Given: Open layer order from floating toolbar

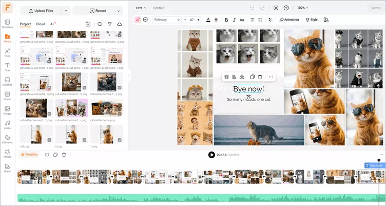Looking at the screenshot, I should pyautogui.click(x=226, y=77).
